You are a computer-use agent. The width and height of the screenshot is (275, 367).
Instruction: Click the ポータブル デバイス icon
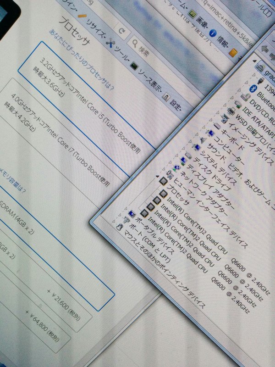click(132, 213)
